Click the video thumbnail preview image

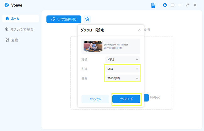tap(93, 46)
